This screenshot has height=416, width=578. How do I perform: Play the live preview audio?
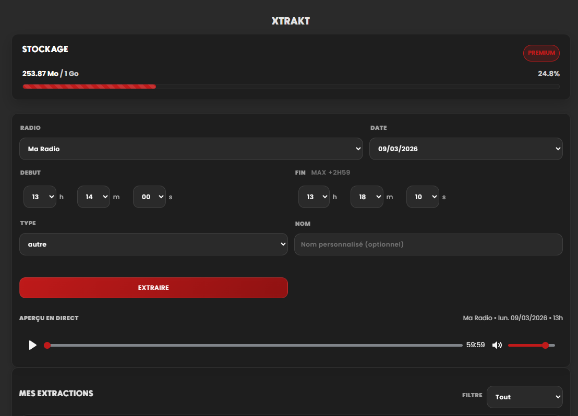point(33,345)
